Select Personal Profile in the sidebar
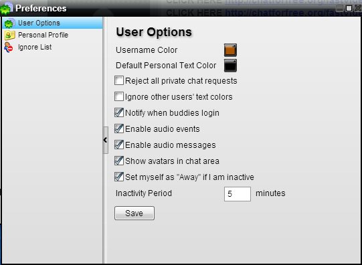 [43, 35]
